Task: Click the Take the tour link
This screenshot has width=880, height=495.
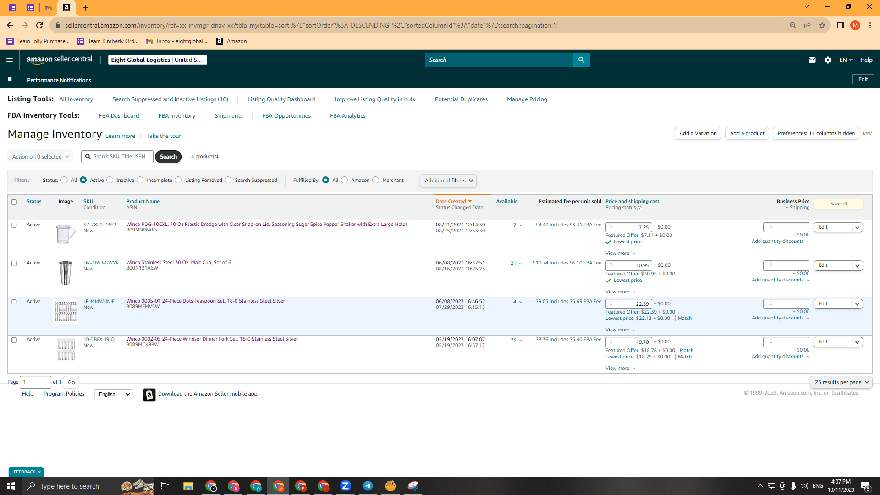Action: tap(164, 136)
